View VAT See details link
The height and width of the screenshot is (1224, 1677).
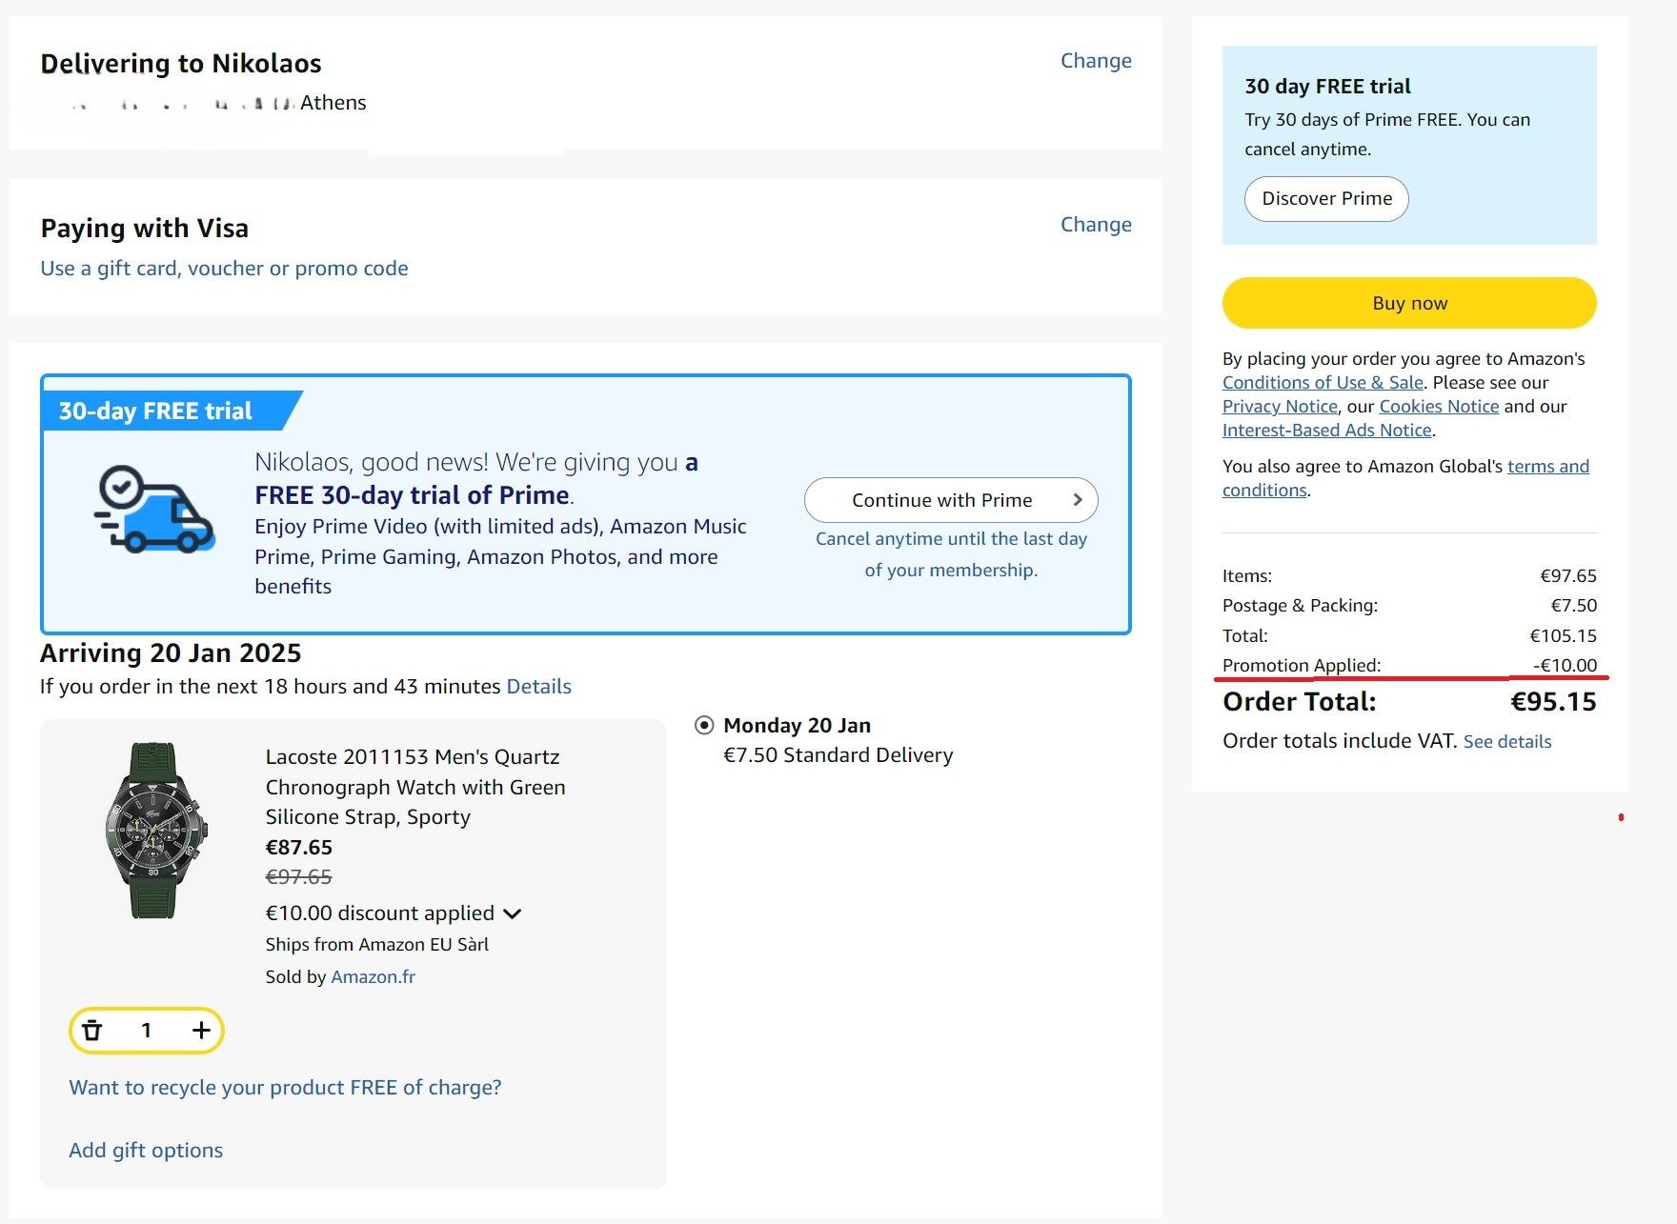pyautogui.click(x=1507, y=742)
